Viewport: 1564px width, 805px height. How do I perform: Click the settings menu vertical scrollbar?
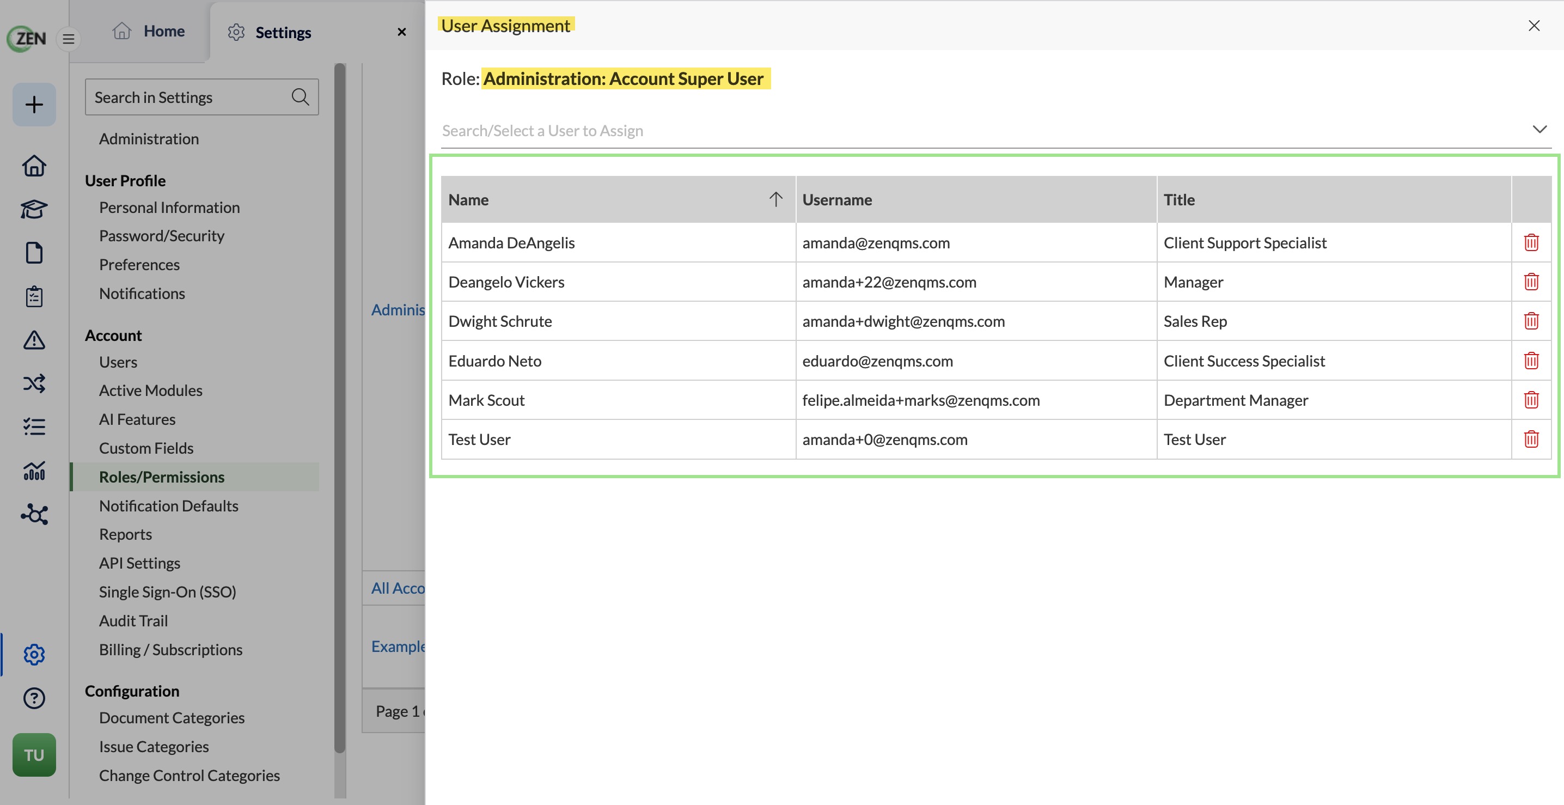340,407
